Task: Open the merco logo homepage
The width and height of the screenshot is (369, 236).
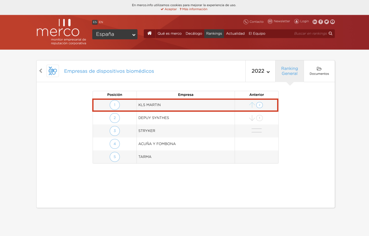Action: 61,32
